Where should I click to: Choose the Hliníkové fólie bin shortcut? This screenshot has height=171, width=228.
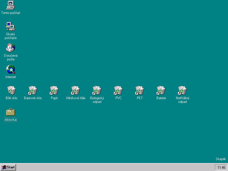point(76,90)
